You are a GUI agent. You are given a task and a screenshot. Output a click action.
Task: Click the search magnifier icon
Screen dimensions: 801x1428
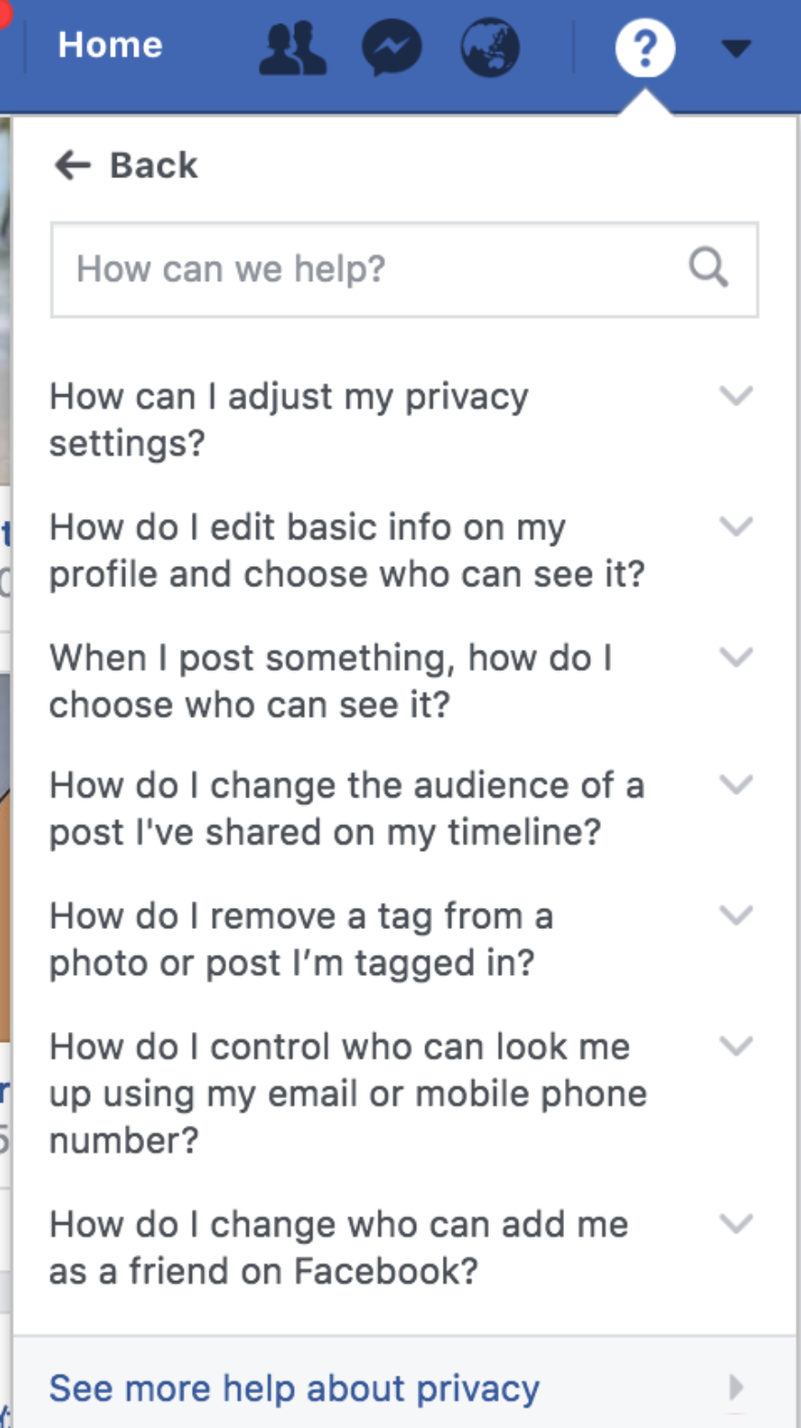(x=708, y=268)
